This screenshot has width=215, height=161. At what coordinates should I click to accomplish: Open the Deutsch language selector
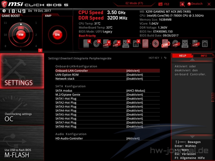pos(195,4)
